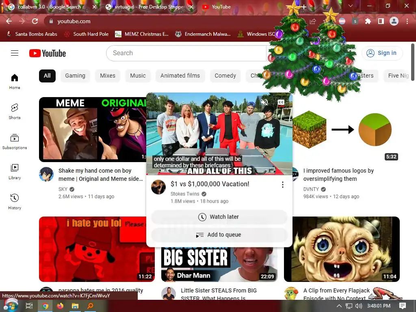Open South Hard Pole bookmark
416x312 pixels.
[x=87, y=34]
